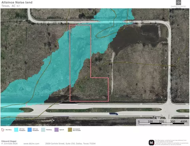
Task: Click the Boundary legend icon
Action: [x=3, y=130]
